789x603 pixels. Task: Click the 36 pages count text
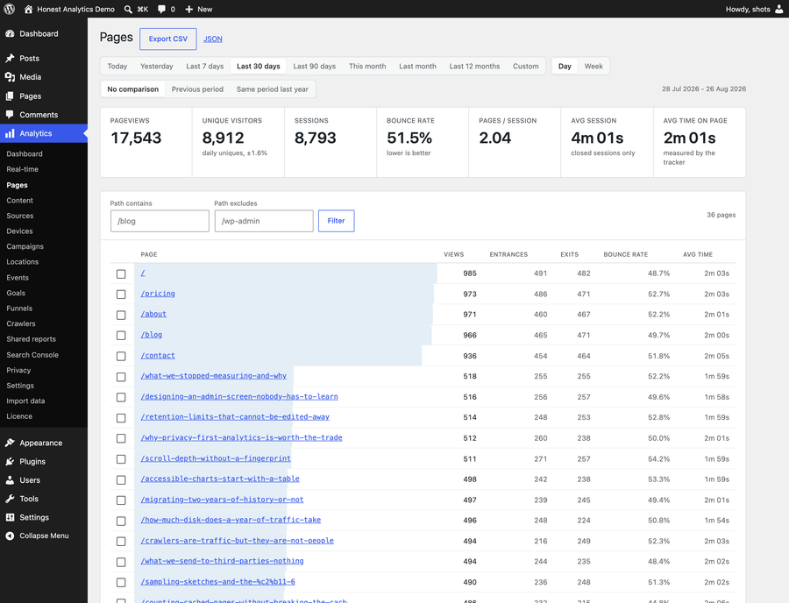[721, 216]
